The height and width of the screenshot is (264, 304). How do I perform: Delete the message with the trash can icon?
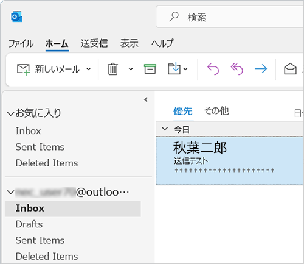(x=112, y=69)
